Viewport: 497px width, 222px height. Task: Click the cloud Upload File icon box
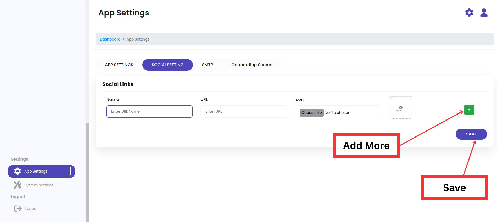tap(400, 108)
